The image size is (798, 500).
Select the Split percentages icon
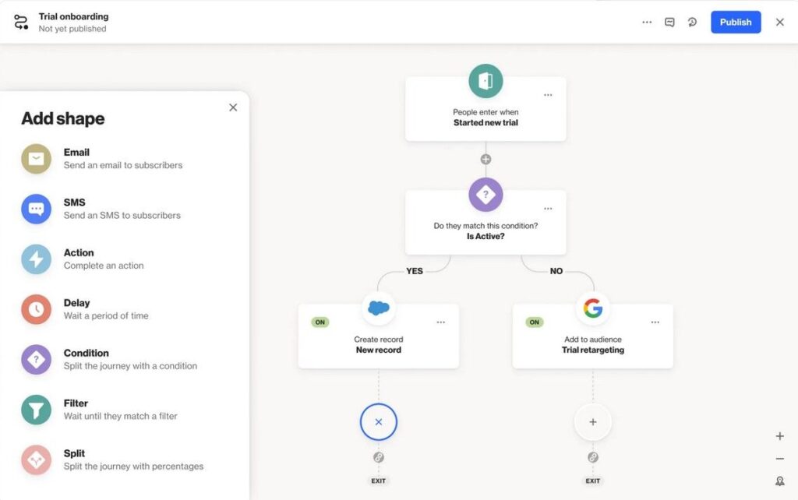coord(36,460)
